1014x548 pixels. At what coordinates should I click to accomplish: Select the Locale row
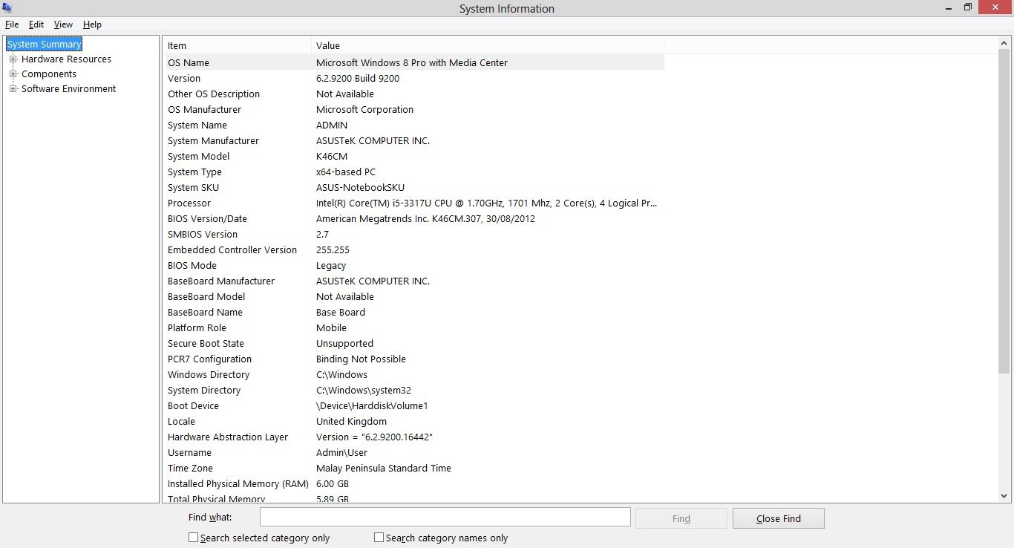point(413,422)
